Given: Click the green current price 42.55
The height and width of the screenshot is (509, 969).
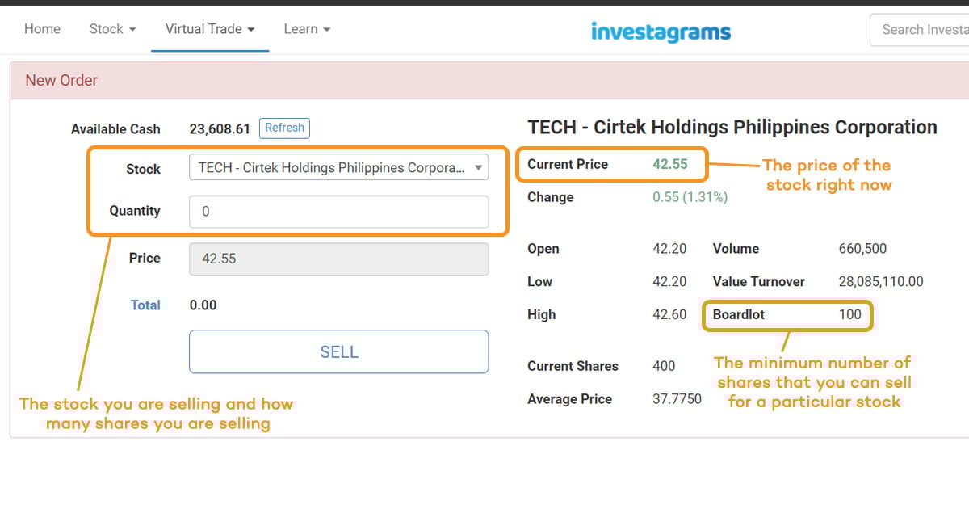Looking at the screenshot, I should pyautogui.click(x=670, y=164).
